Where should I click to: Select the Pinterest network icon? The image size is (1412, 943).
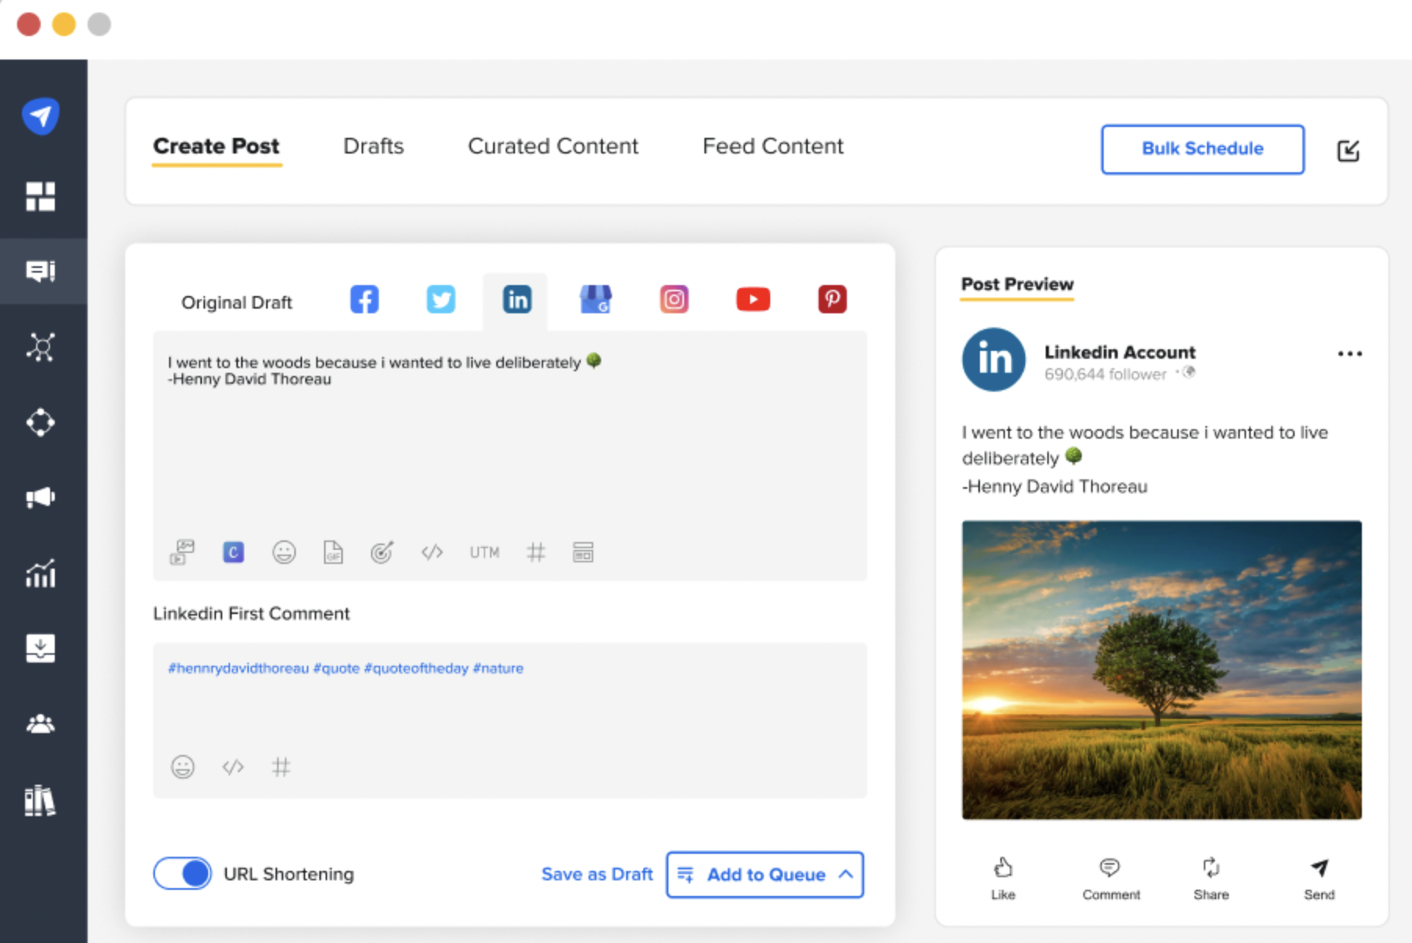pyautogui.click(x=832, y=299)
